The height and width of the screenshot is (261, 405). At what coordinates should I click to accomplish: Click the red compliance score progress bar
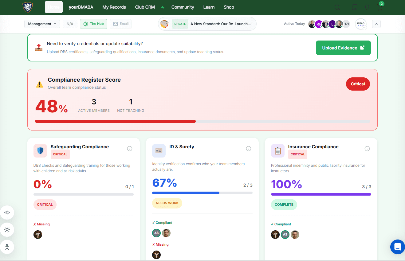pyautogui.click(x=116, y=121)
